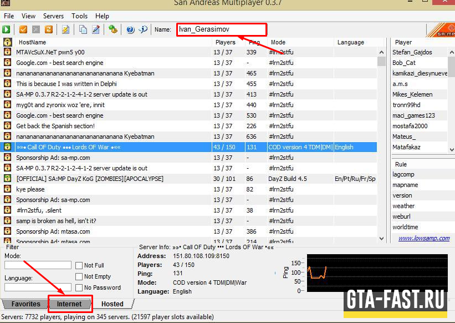The height and width of the screenshot is (323, 455).
Task: Click the status bar server count text
Action: pyautogui.click(x=108, y=316)
